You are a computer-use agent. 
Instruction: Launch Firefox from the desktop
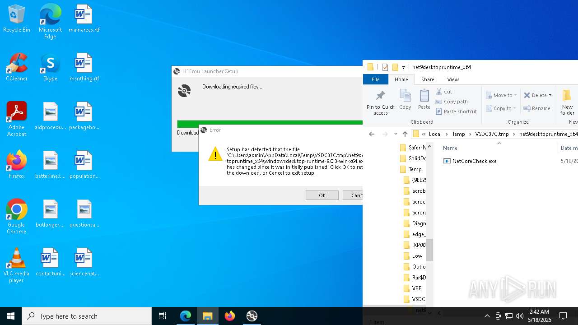(x=17, y=165)
